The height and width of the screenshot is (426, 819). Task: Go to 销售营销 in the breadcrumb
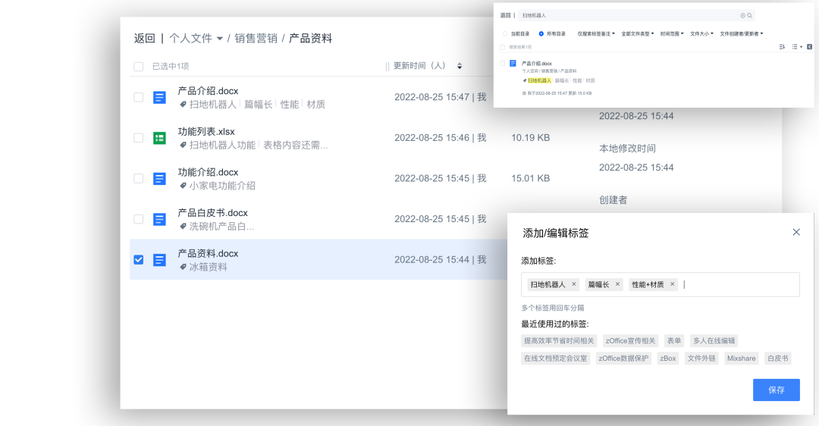256,39
